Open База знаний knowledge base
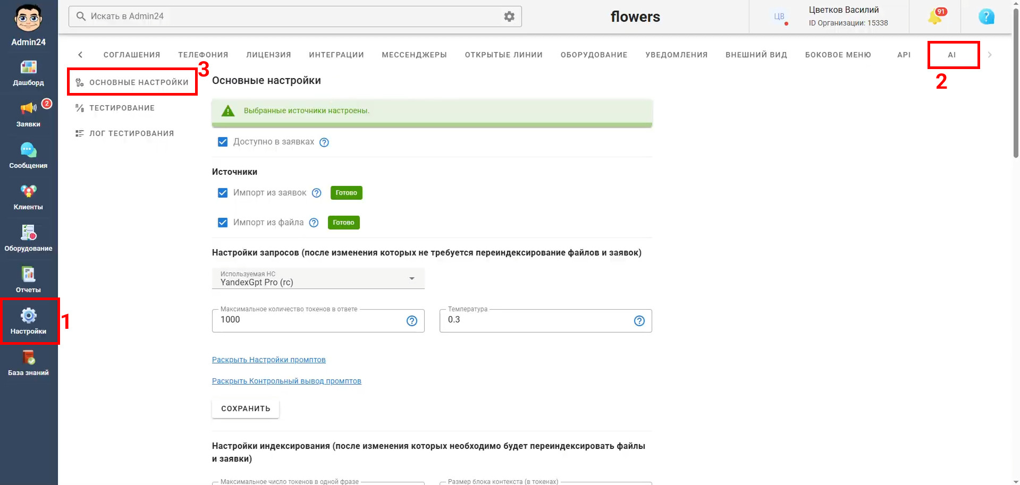The height and width of the screenshot is (485, 1020). tap(29, 363)
